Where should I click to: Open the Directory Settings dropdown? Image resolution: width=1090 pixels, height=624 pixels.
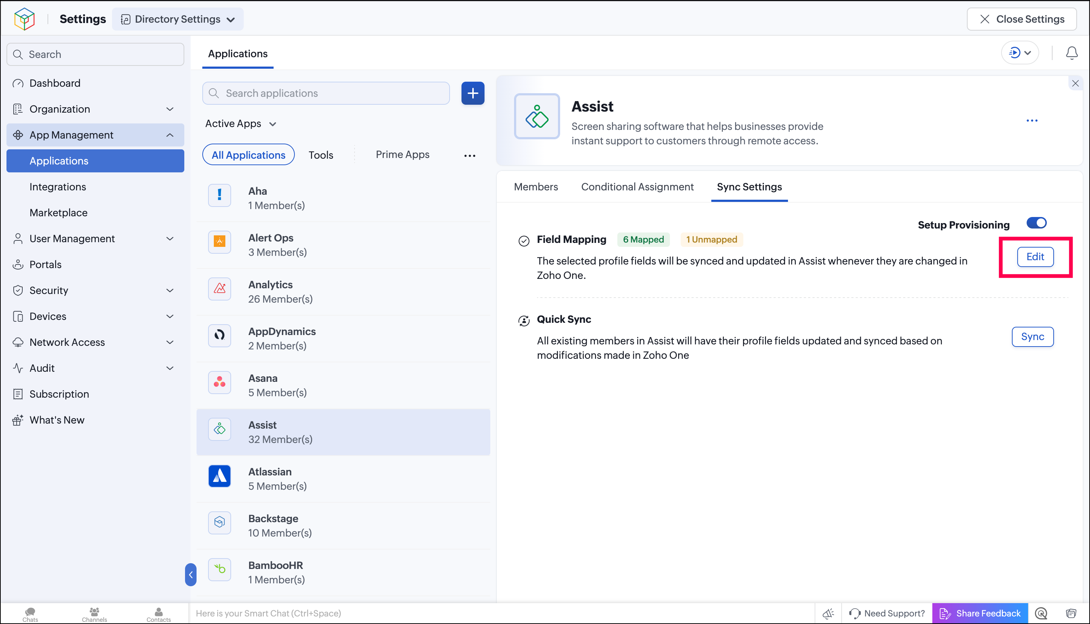click(177, 19)
